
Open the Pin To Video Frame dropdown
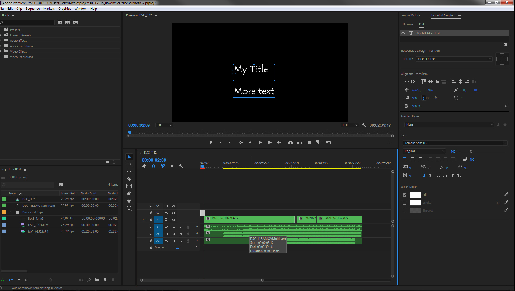click(x=454, y=59)
